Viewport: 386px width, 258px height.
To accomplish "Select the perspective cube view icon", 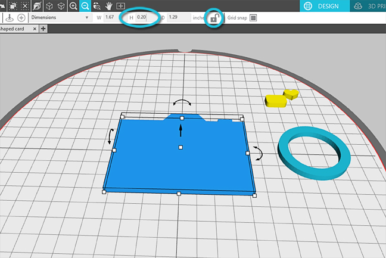I will click(x=37, y=6).
